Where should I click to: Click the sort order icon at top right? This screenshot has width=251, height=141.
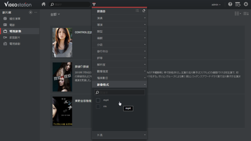click(245, 14)
